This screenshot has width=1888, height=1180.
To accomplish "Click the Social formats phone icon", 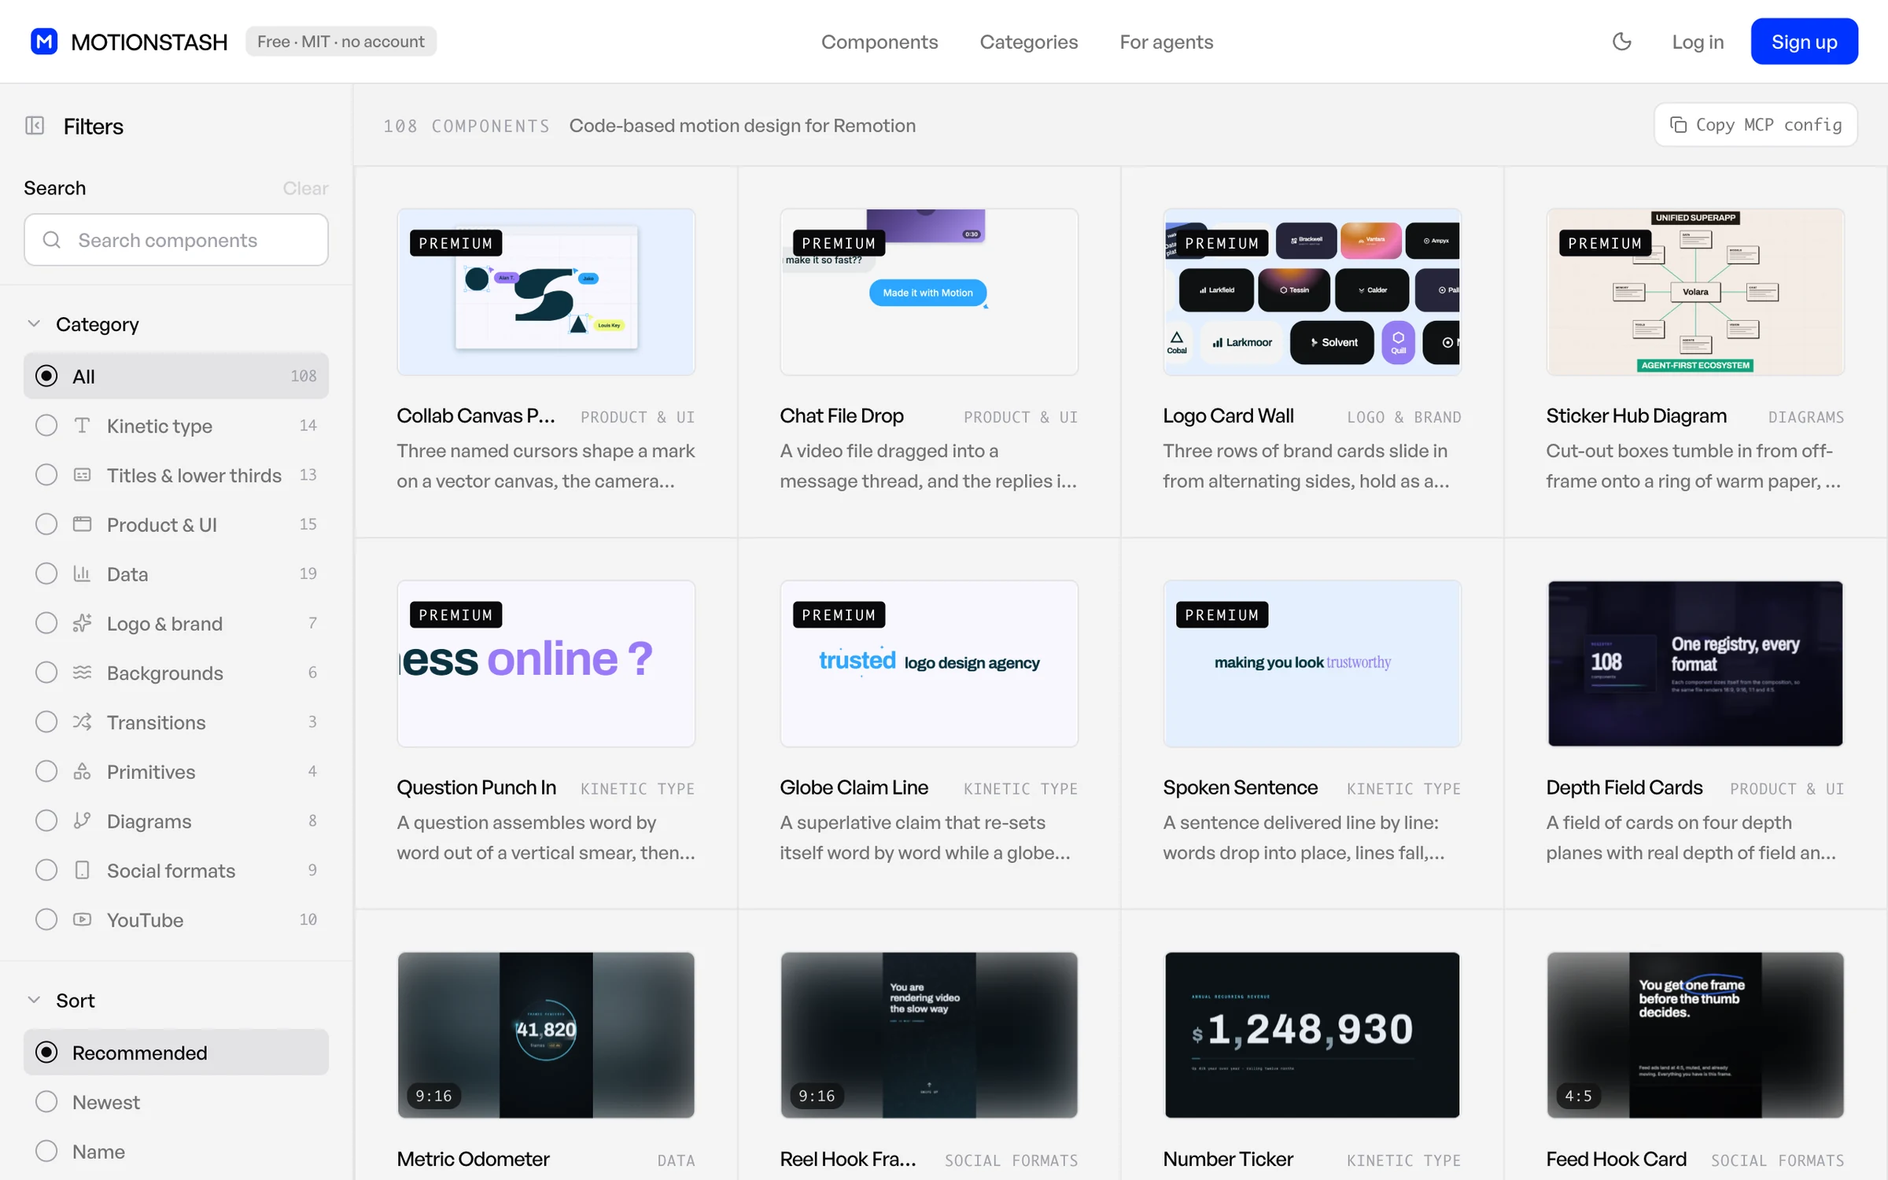I will (x=82, y=871).
